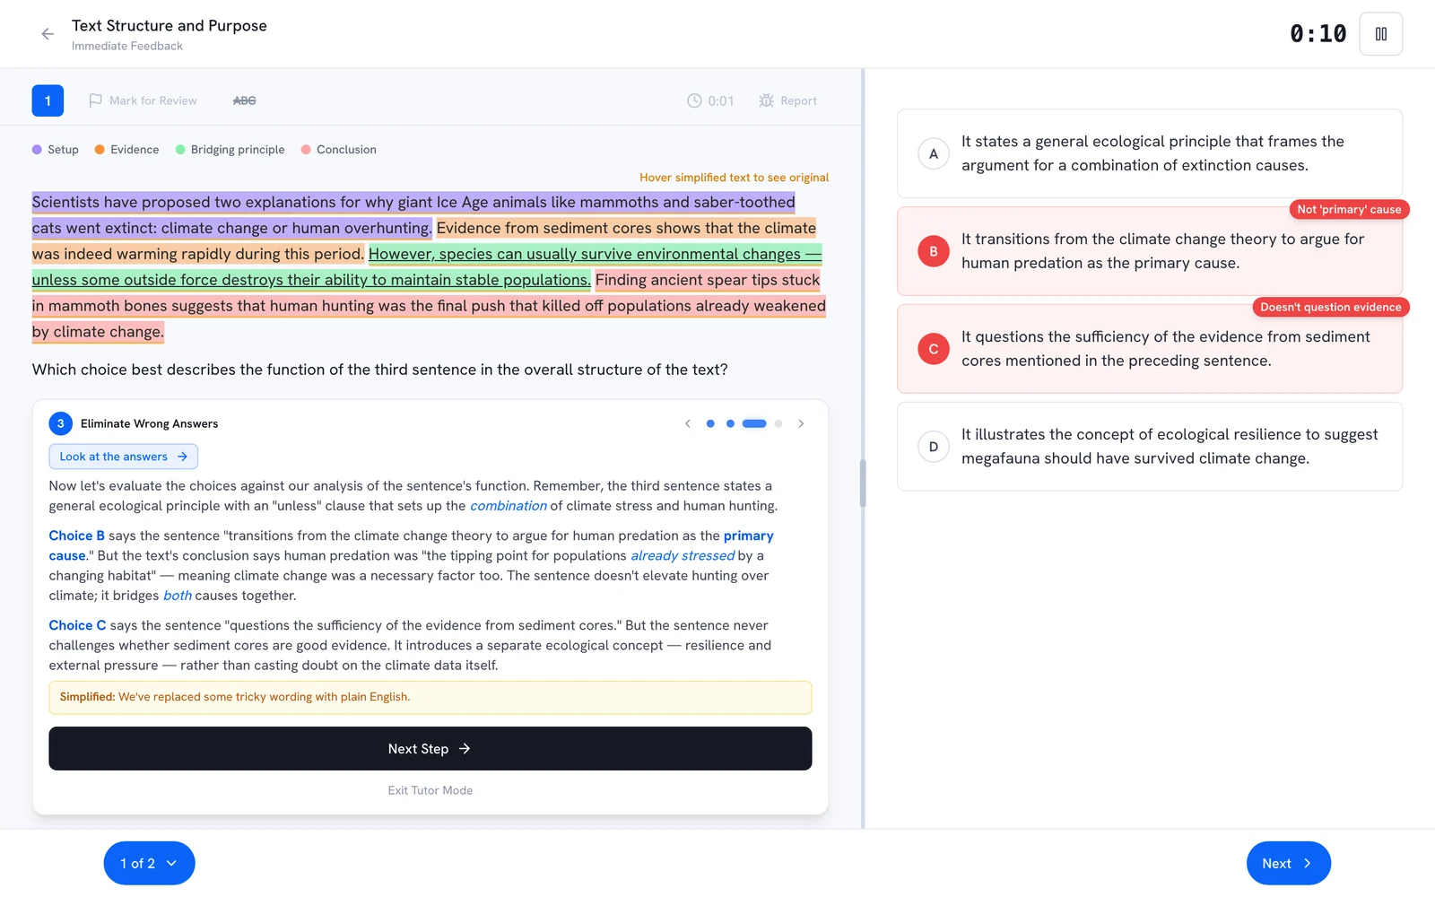Go to next tutor step chevron
Screen dimensions: 1435x897
(801, 423)
